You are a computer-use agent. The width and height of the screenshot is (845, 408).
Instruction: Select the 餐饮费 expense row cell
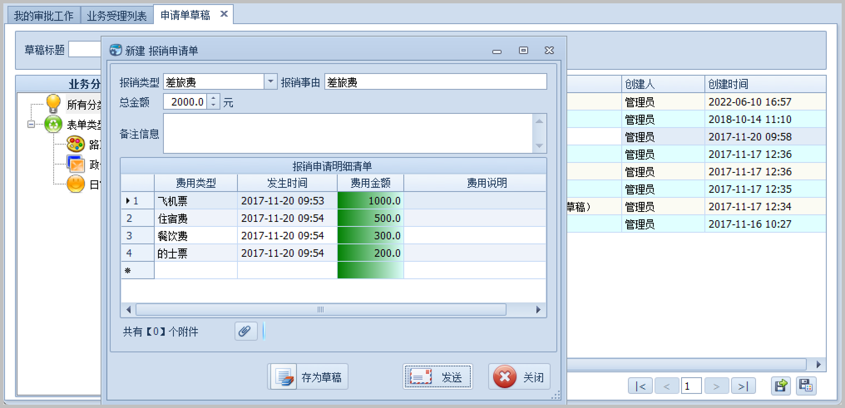195,236
